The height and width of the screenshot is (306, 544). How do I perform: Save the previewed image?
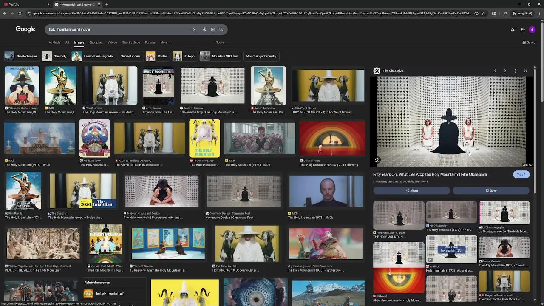point(491,190)
